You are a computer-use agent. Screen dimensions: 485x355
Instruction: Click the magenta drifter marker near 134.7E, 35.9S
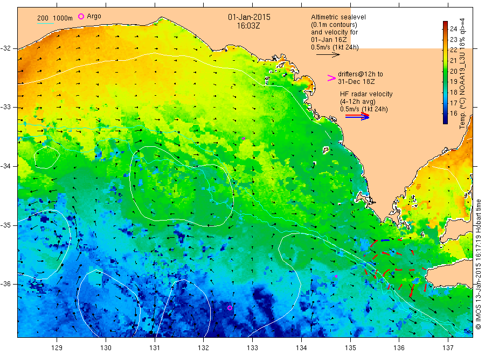coord(336,276)
